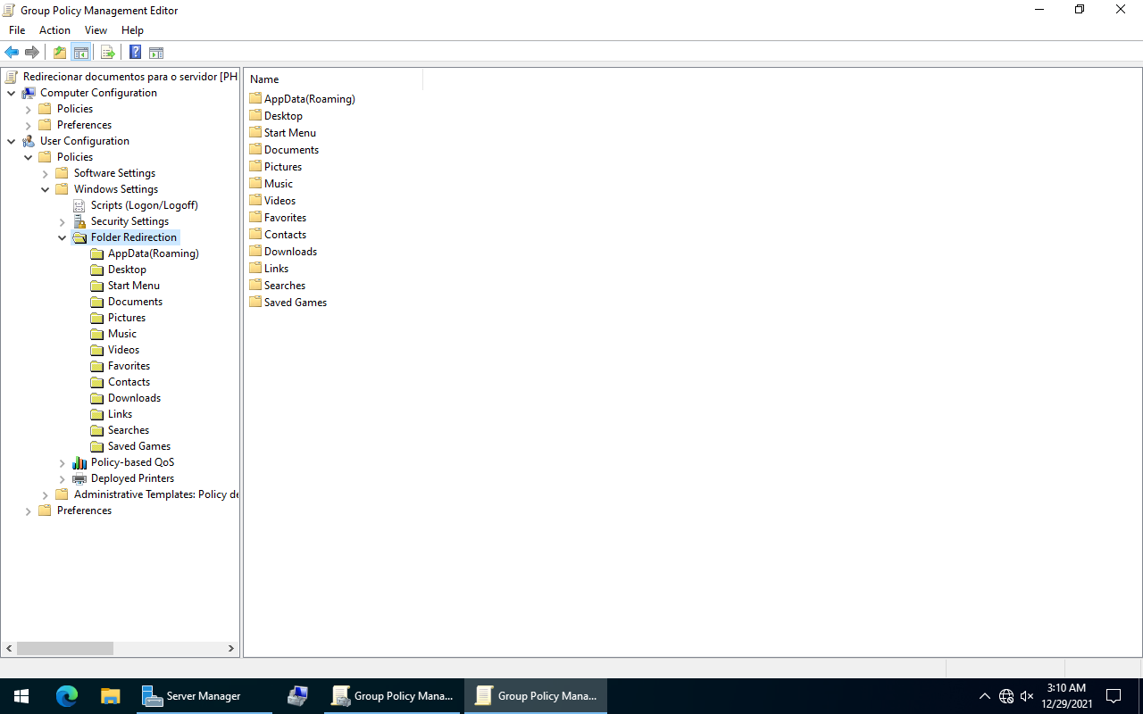Open Help via the question mark icon
The image size is (1143, 714).
135,52
